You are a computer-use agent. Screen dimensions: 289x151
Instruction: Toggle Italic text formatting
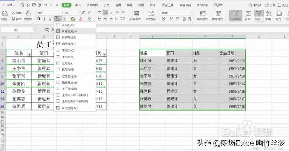[x=45, y=19]
